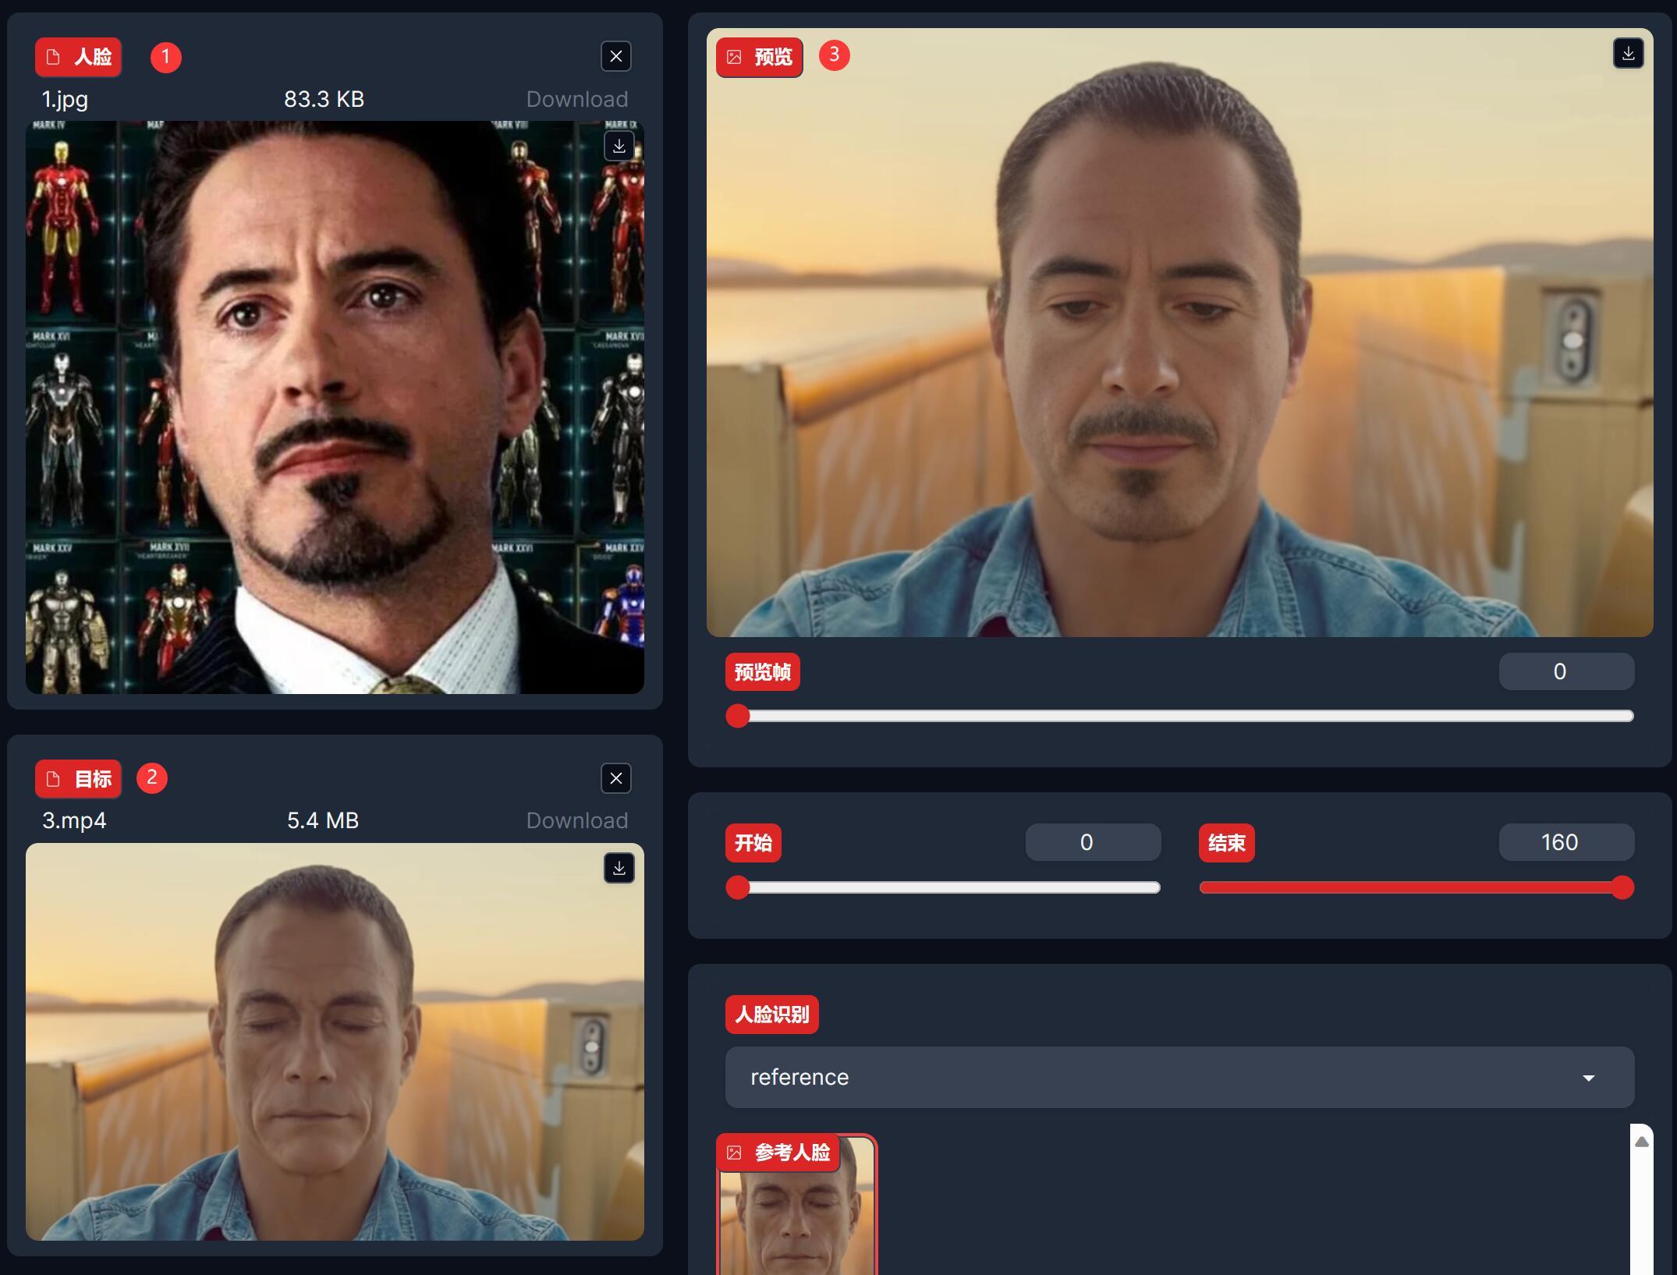Download icon on the 1.jpg face image

(619, 147)
